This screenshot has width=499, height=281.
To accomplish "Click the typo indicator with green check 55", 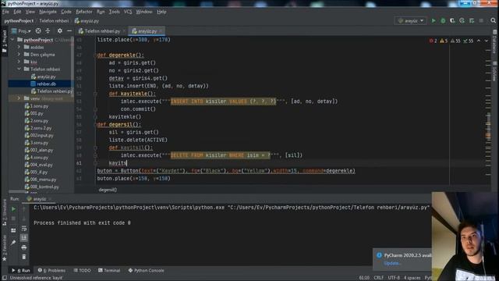I will click(x=468, y=41).
